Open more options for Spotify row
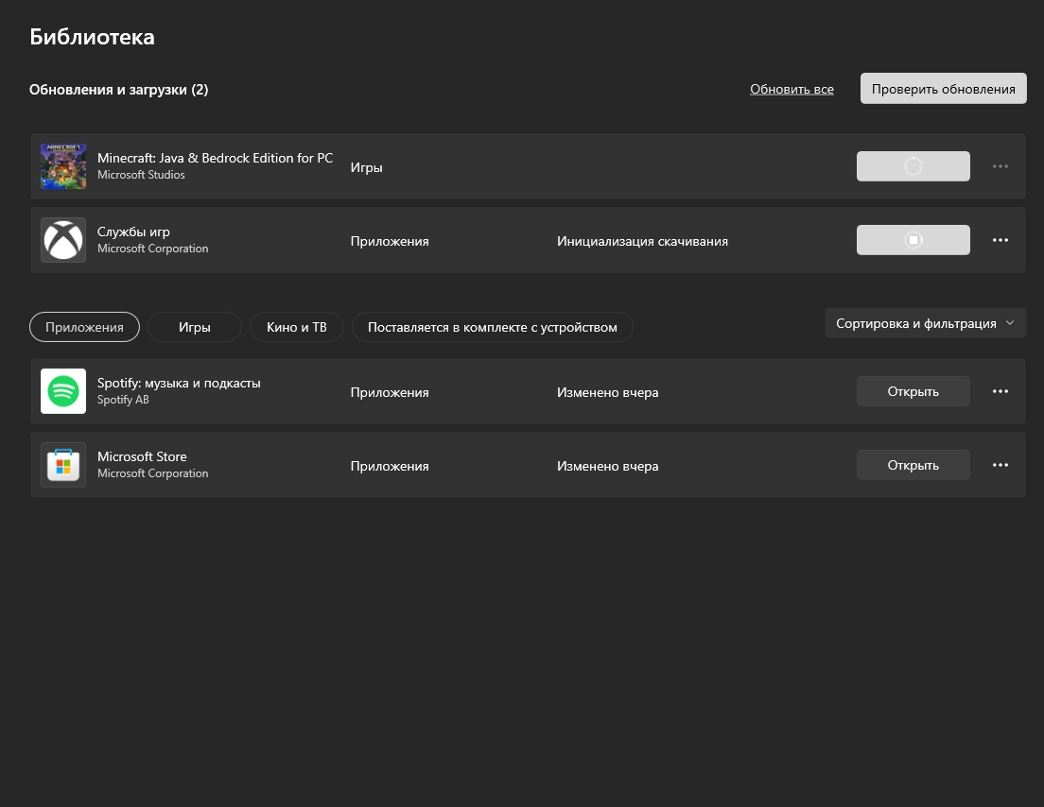The image size is (1044, 807). point(1000,391)
